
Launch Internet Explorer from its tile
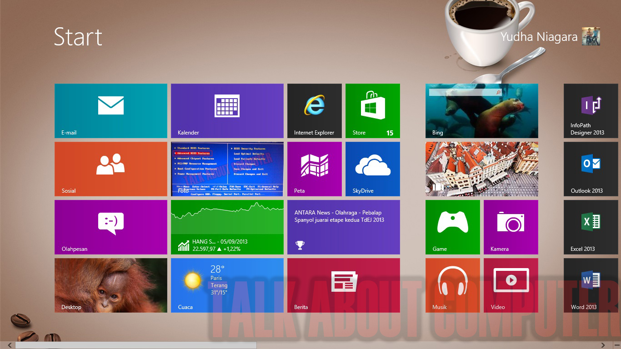pyautogui.click(x=314, y=110)
